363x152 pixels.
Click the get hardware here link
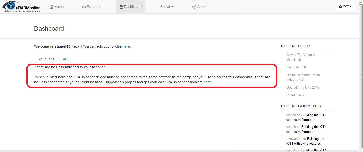[207, 82]
